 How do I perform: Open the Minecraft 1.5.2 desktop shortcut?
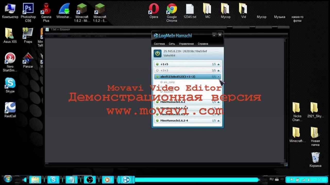coord(100,13)
